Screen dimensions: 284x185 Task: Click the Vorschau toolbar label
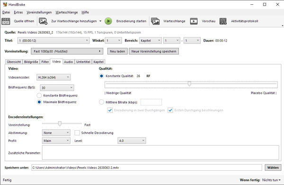click(209, 21)
